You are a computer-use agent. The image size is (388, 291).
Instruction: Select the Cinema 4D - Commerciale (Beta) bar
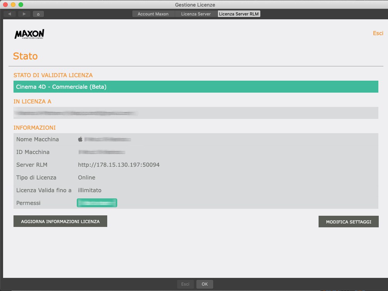[x=196, y=87]
